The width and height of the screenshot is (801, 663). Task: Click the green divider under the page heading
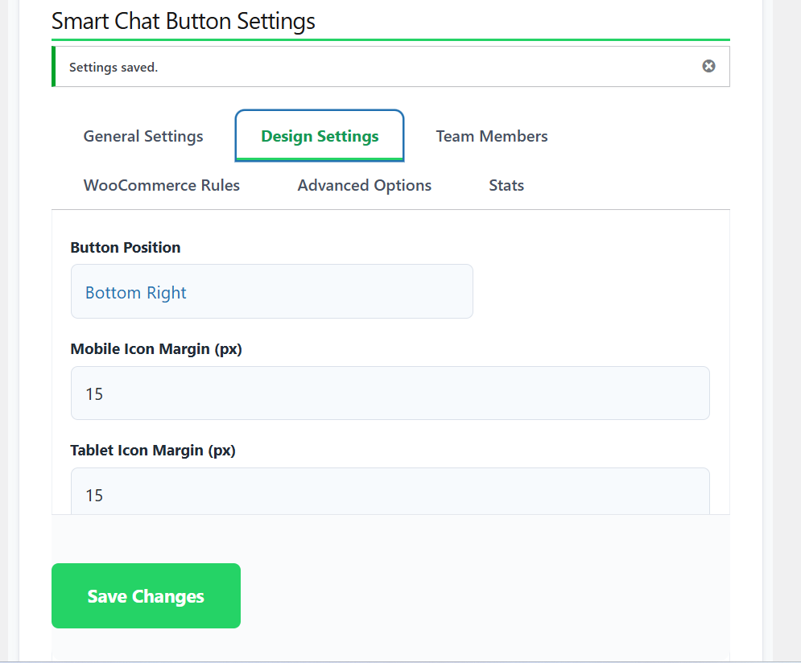pyautogui.click(x=390, y=39)
